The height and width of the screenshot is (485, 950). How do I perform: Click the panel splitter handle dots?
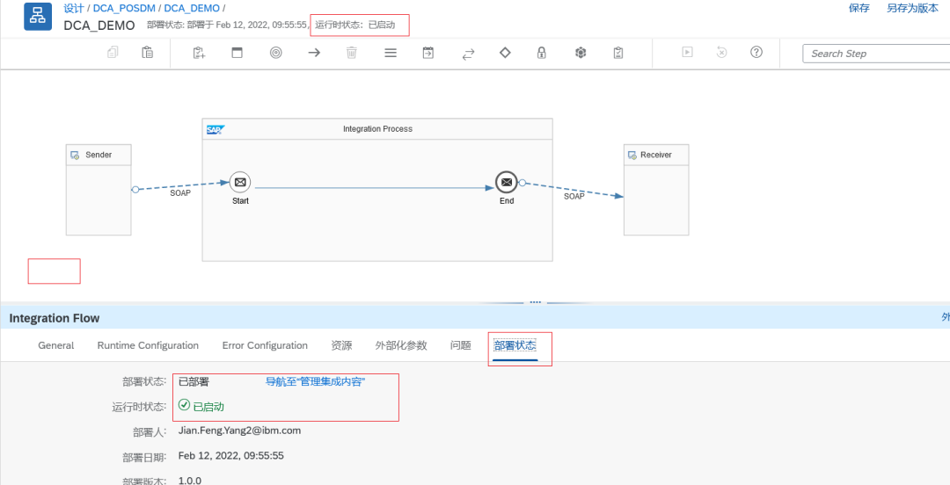pyautogui.click(x=535, y=301)
